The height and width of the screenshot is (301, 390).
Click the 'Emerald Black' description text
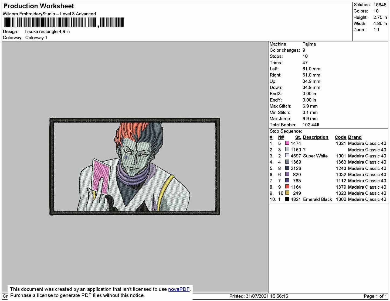[317, 199]
